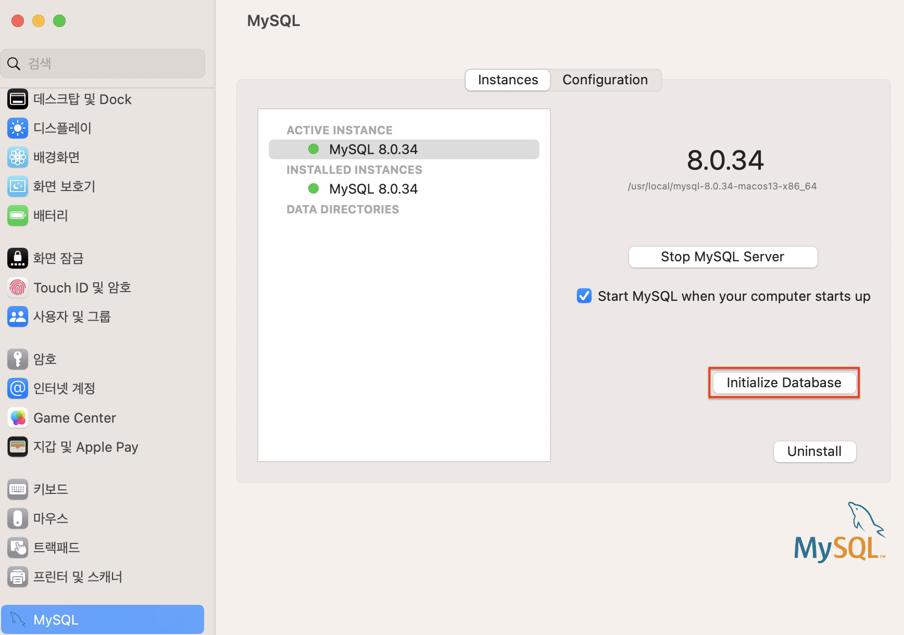This screenshot has height=635, width=904.
Task: Select installed instance MySQL 8.0.34 row
Action: click(404, 189)
